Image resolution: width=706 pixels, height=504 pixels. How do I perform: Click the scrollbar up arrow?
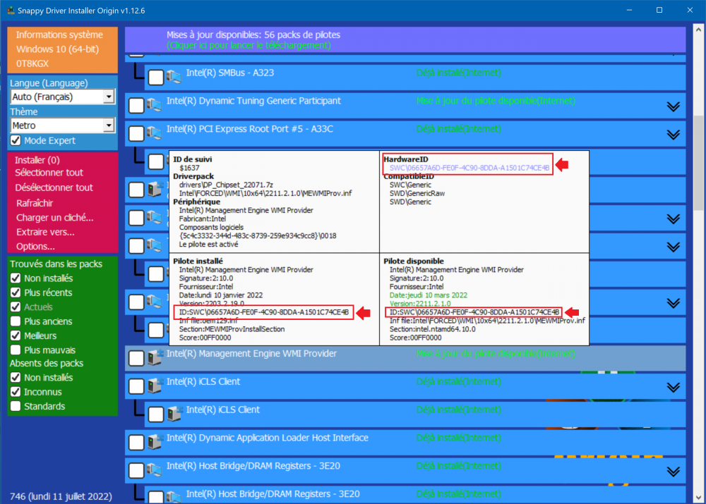point(699,30)
